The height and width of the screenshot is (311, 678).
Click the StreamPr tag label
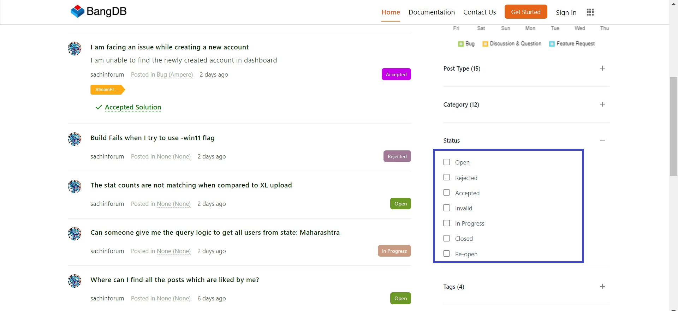[107, 90]
